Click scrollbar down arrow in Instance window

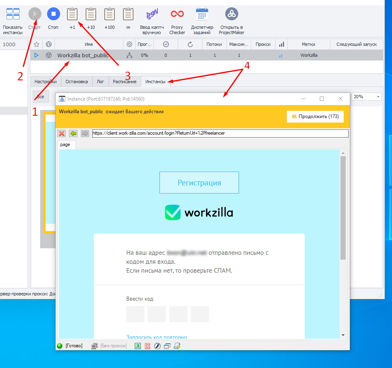pos(343,335)
